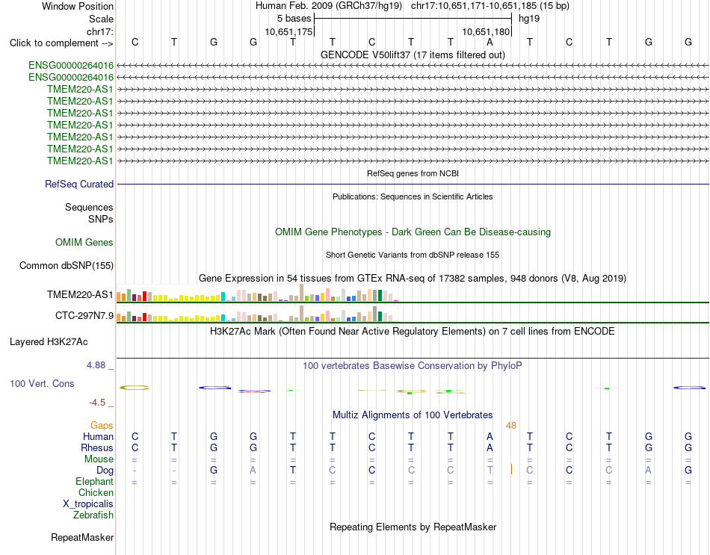Click the 'Human Feb. 2009 (GRCh37/hg19)' assembly text
The image size is (710, 555).
tap(329, 6)
